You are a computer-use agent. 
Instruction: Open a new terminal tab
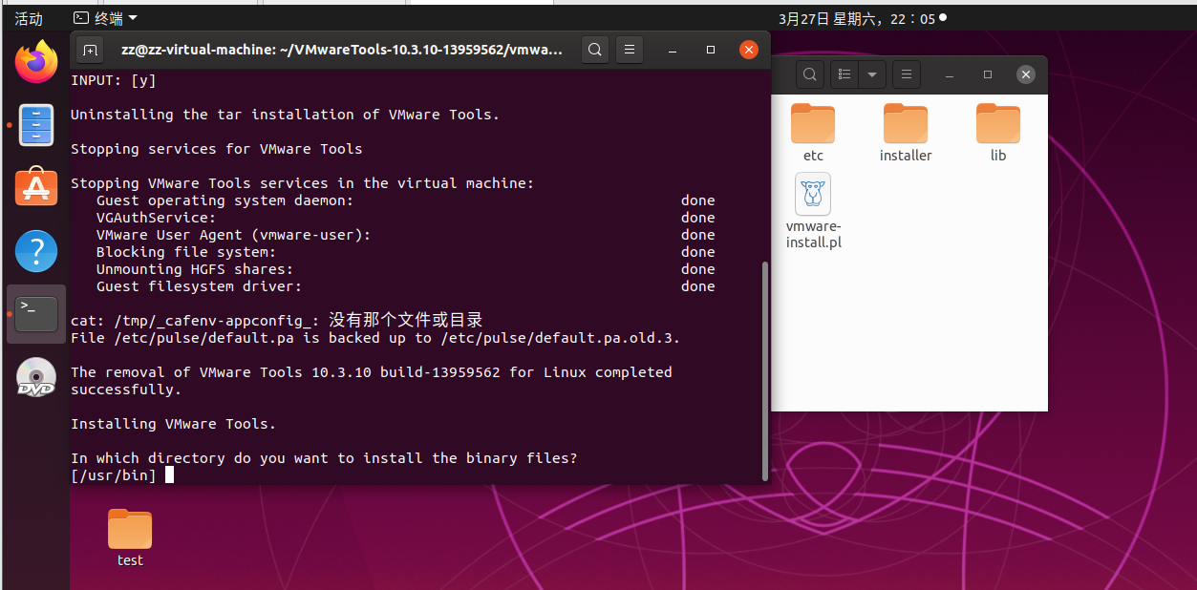click(x=90, y=49)
